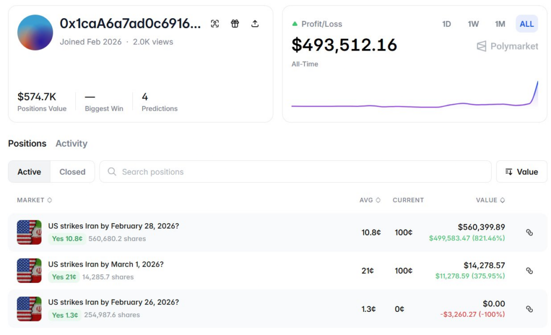Click the Polymarket logo on profit card
This screenshot has width=551, height=335.
pos(507,46)
